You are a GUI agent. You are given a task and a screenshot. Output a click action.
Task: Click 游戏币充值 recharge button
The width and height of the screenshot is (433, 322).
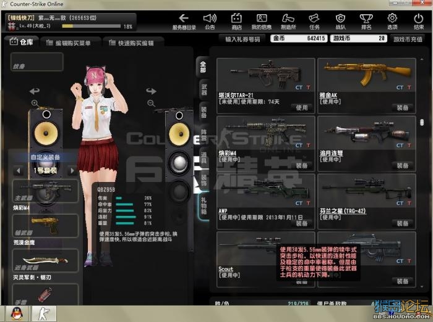click(408, 39)
